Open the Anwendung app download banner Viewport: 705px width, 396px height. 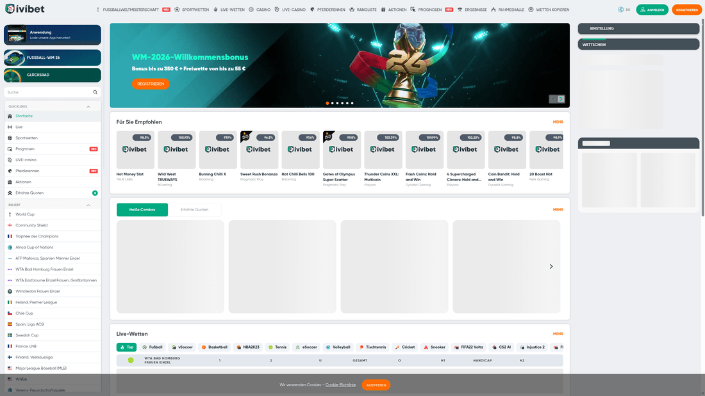(53, 35)
